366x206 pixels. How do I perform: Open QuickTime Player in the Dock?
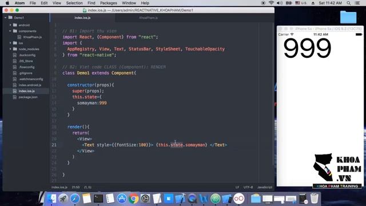[x=192, y=199]
